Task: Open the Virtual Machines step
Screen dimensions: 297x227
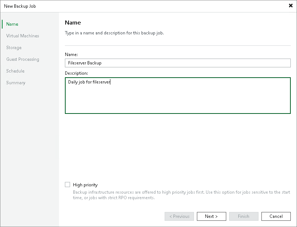Action: coord(23,36)
